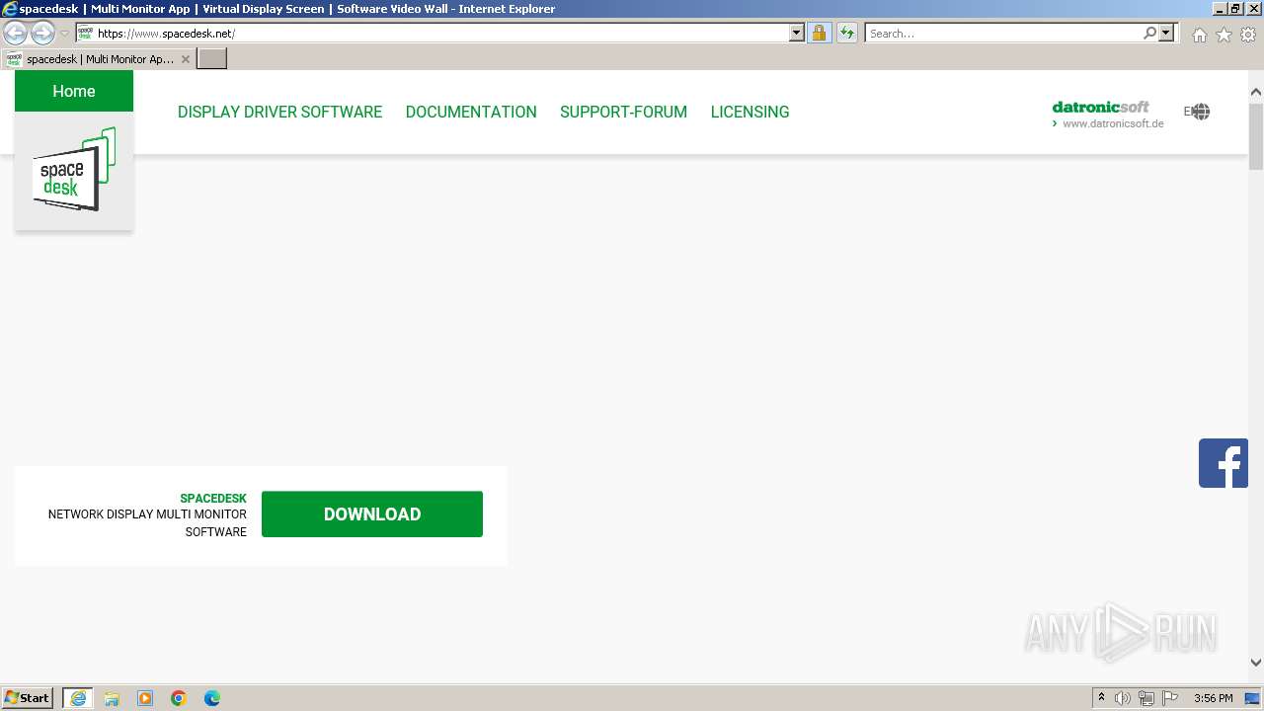Open the www.datronicsoft.de link
Image resolution: width=1264 pixels, height=711 pixels.
pyautogui.click(x=1112, y=123)
